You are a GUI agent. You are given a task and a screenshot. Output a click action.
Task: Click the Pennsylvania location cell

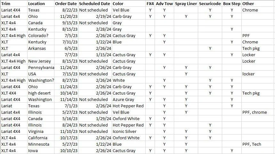[41, 67]
